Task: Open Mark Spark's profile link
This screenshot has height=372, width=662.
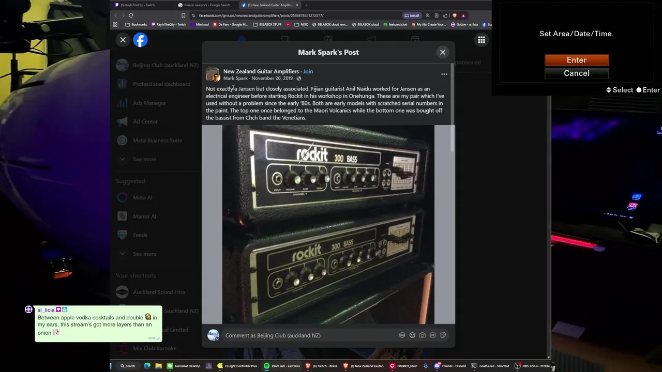Action: tap(235, 79)
